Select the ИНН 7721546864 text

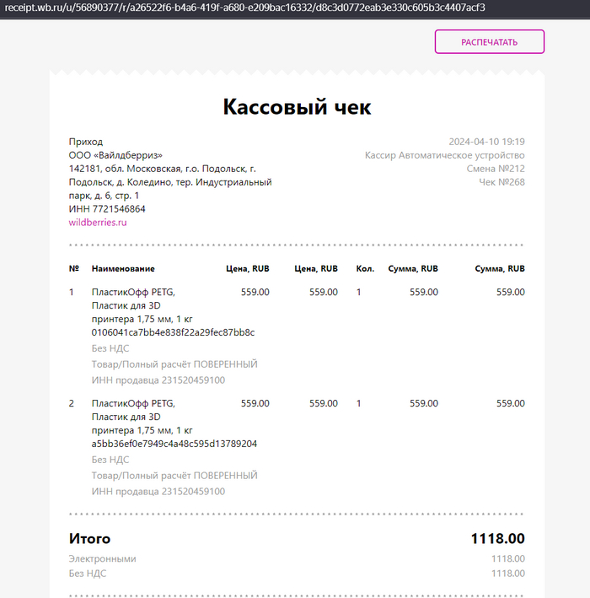(x=107, y=209)
